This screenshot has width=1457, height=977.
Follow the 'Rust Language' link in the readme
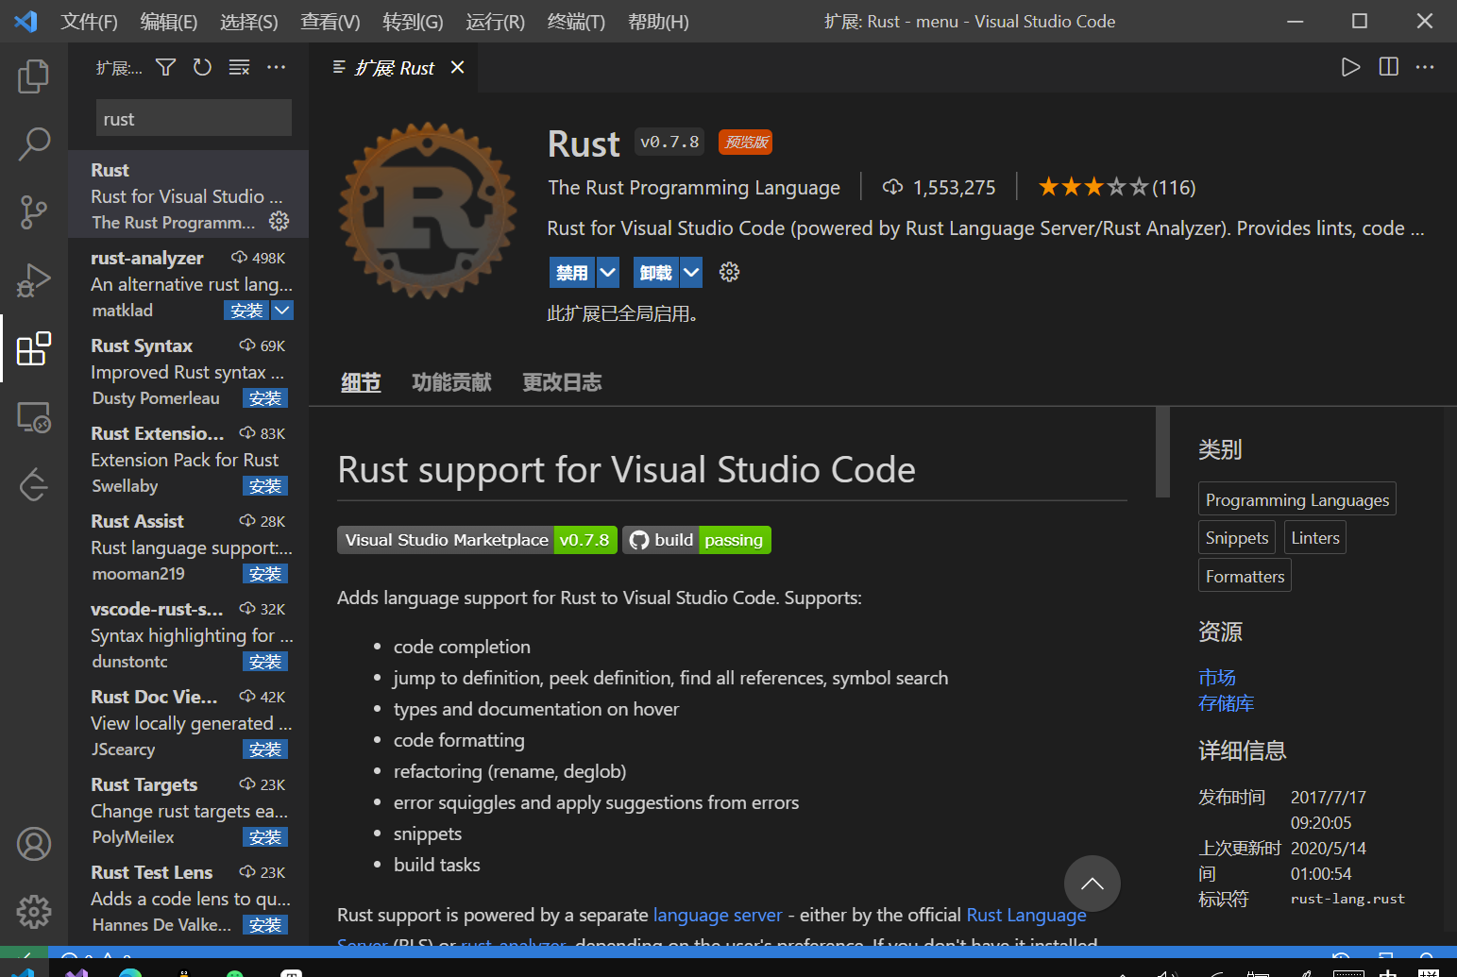click(1026, 915)
